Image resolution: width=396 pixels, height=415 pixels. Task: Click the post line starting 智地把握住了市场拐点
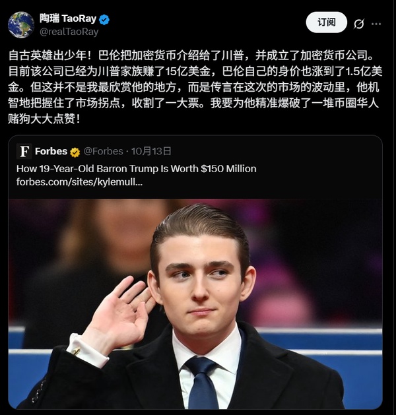tap(193, 103)
